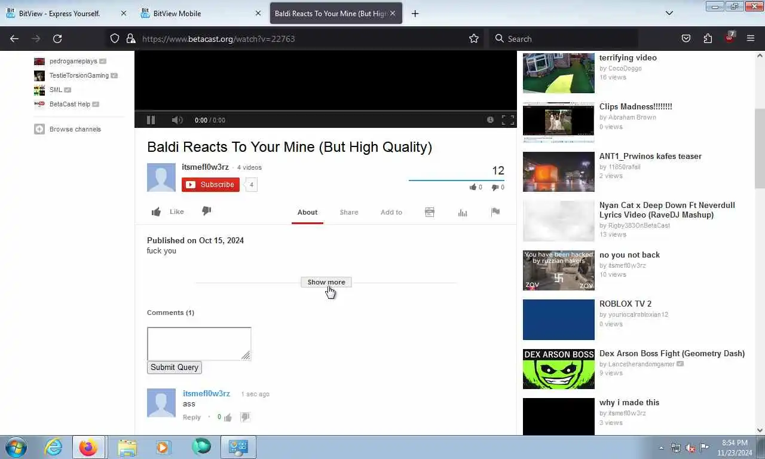Enter fullscreen mode on the video player

[508, 120]
